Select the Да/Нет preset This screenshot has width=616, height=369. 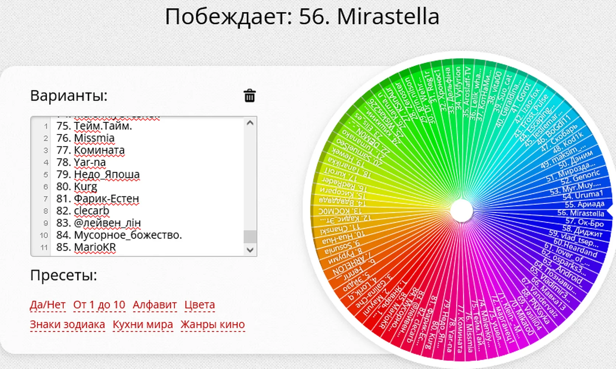click(x=48, y=305)
